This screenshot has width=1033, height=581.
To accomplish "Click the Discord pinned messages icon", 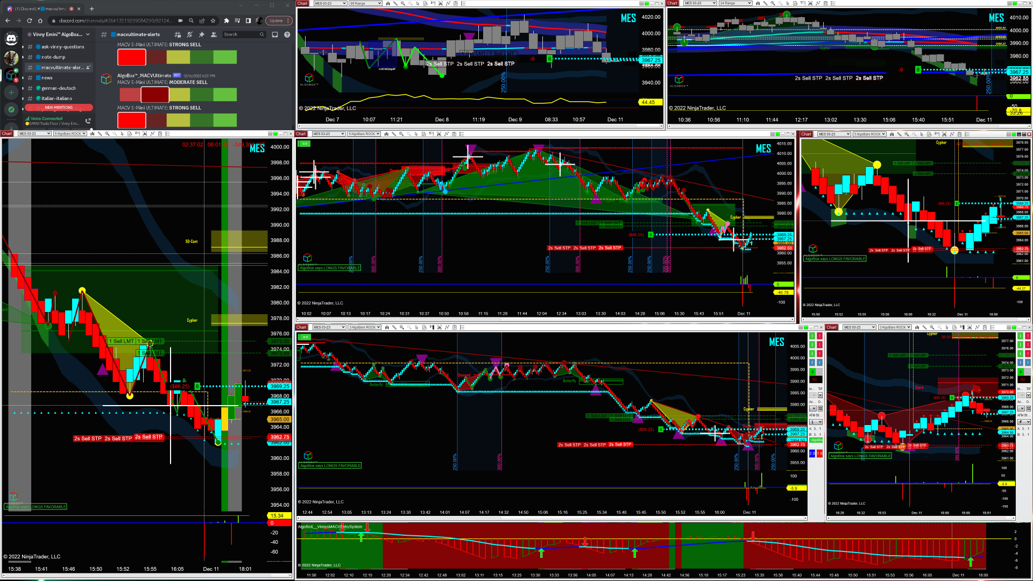I will click(201, 34).
